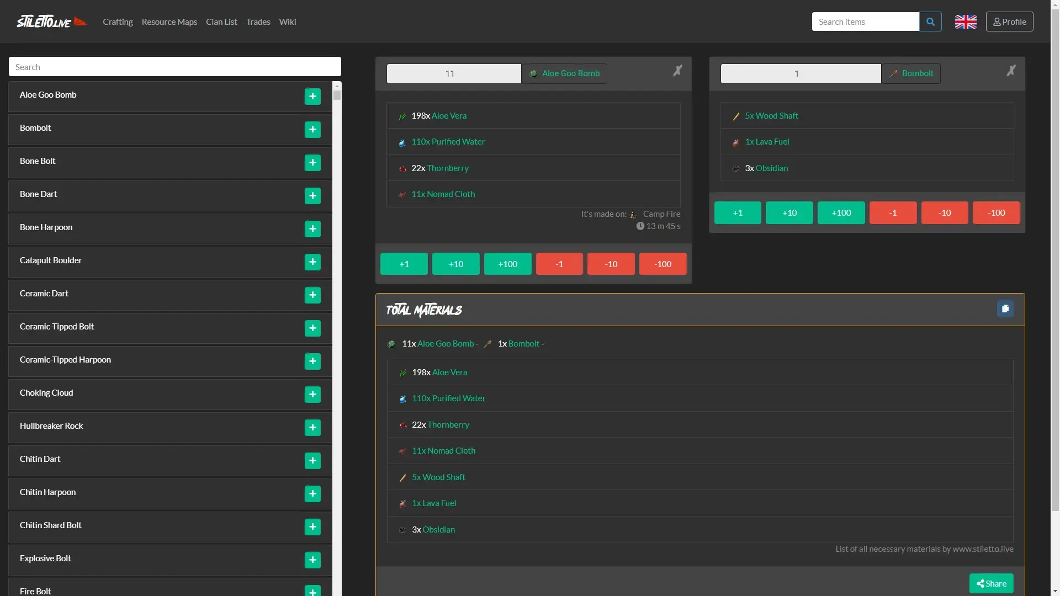This screenshot has width=1060, height=596.
Task: Add Bombolt using its plus icon
Action: (312, 129)
